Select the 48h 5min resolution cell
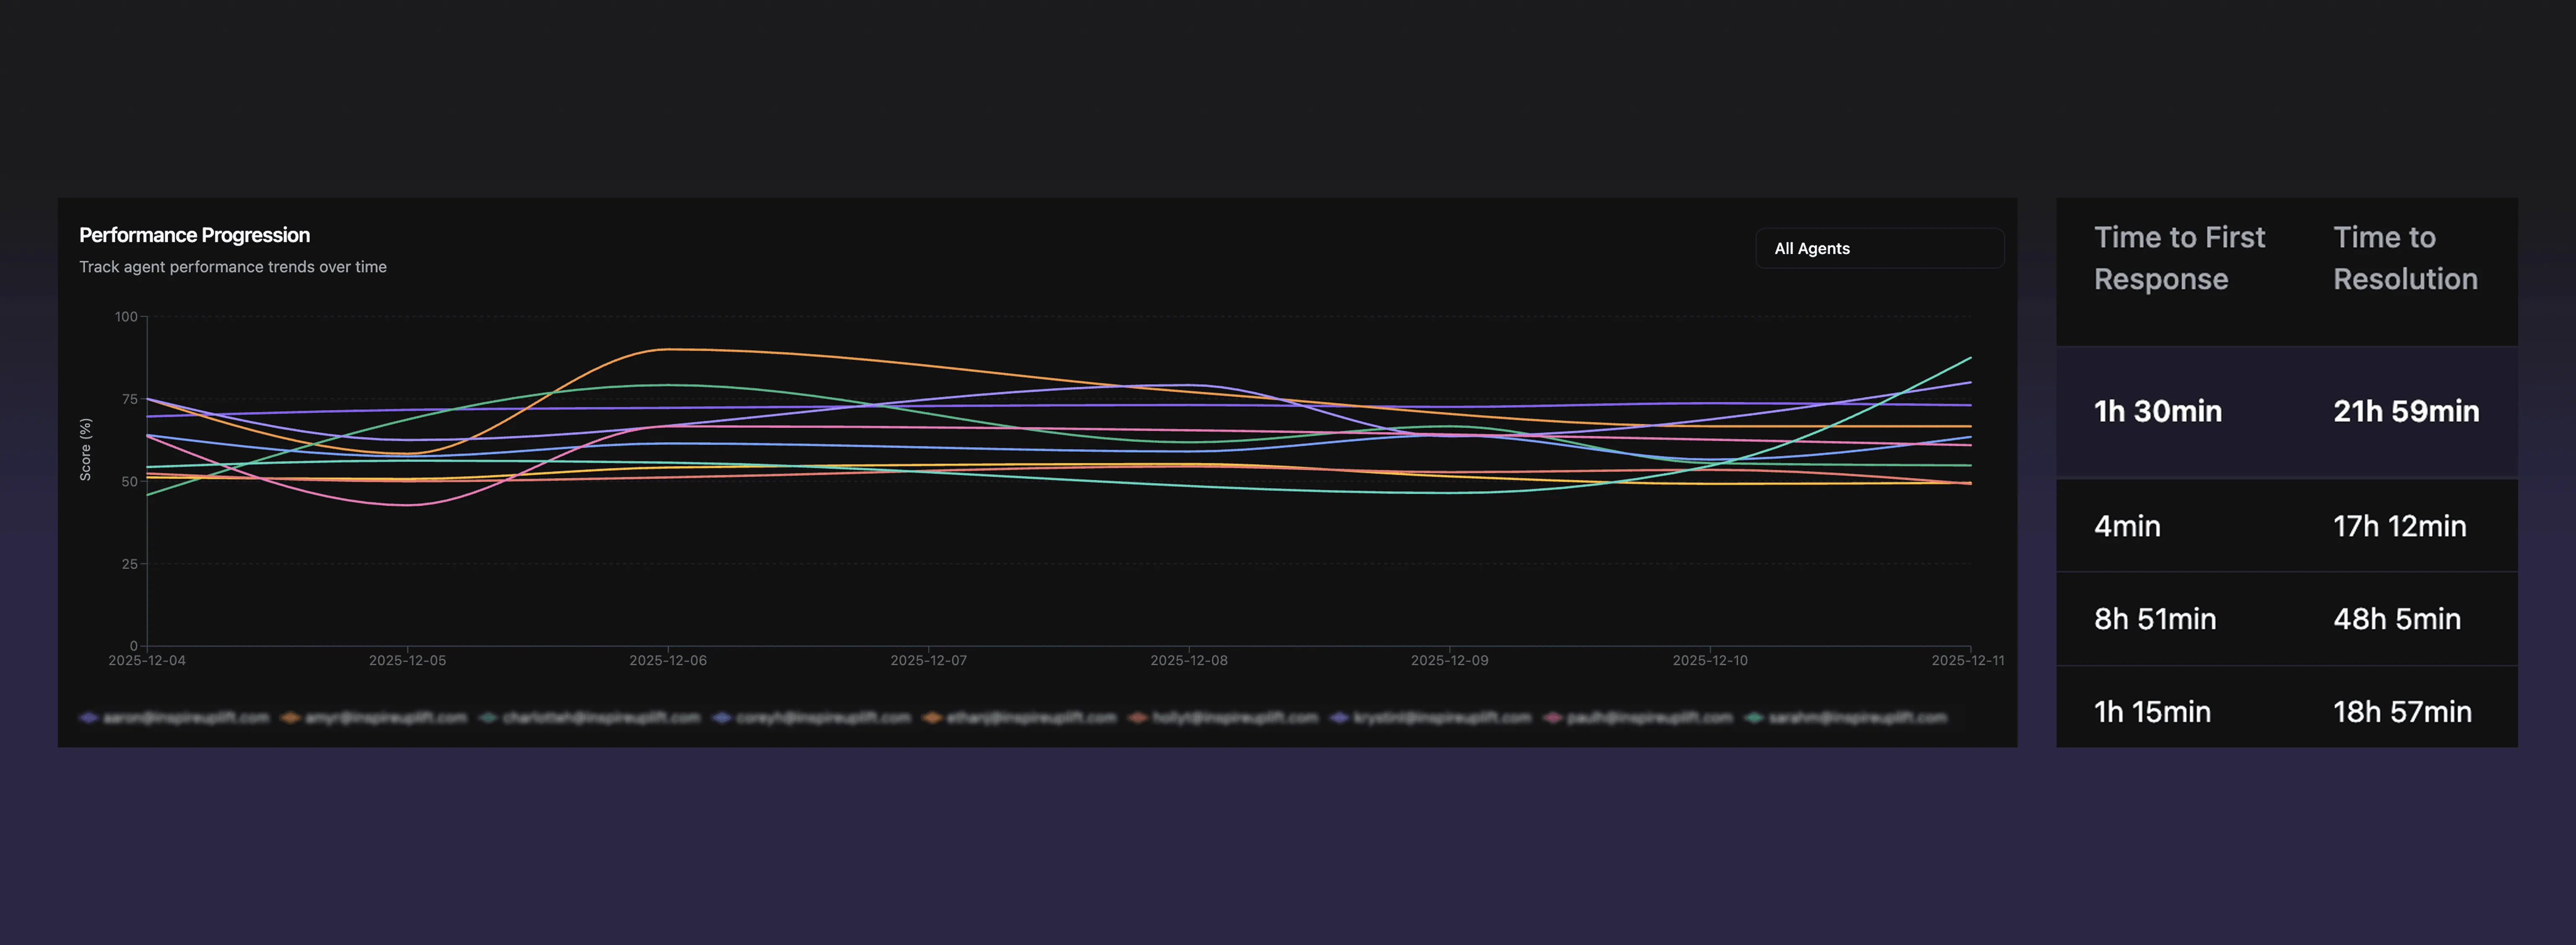2576x945 pixels. coord(2397,619)
